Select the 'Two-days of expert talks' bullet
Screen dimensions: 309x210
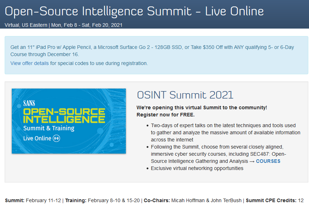pyautogui.click(x=225, y=132)
